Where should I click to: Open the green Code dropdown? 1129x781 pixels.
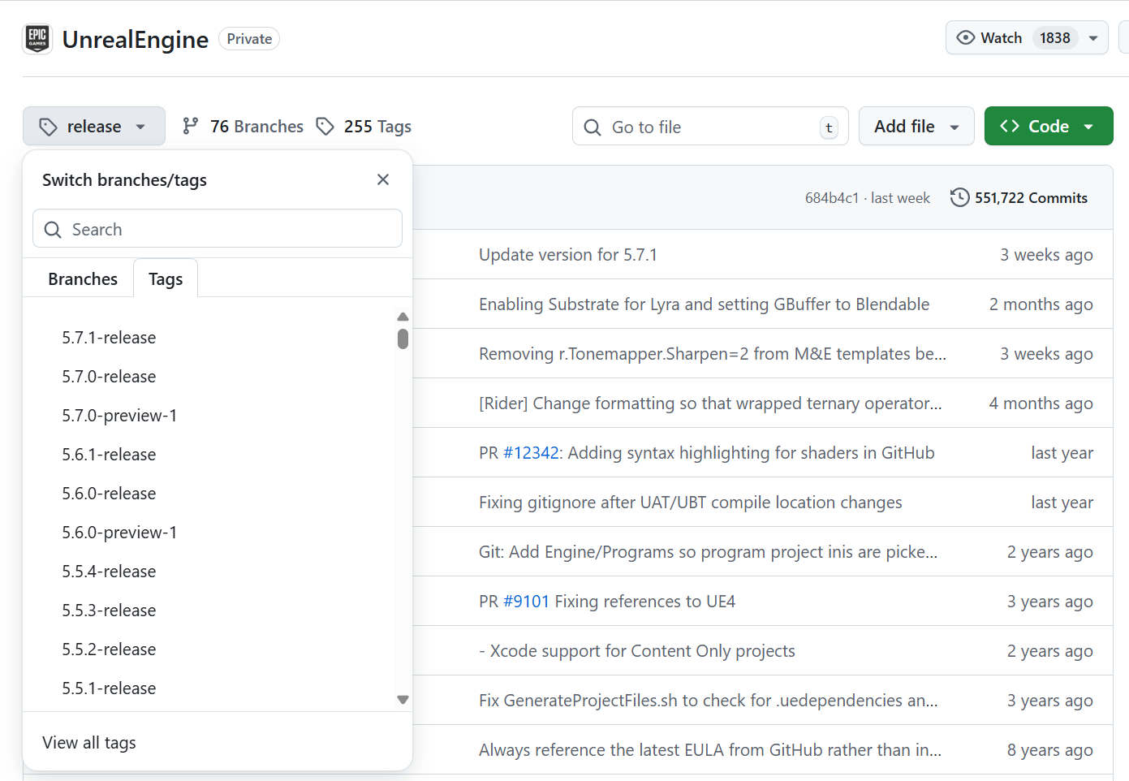1049,126
